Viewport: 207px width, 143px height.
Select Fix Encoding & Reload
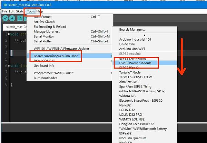[70, 27]
